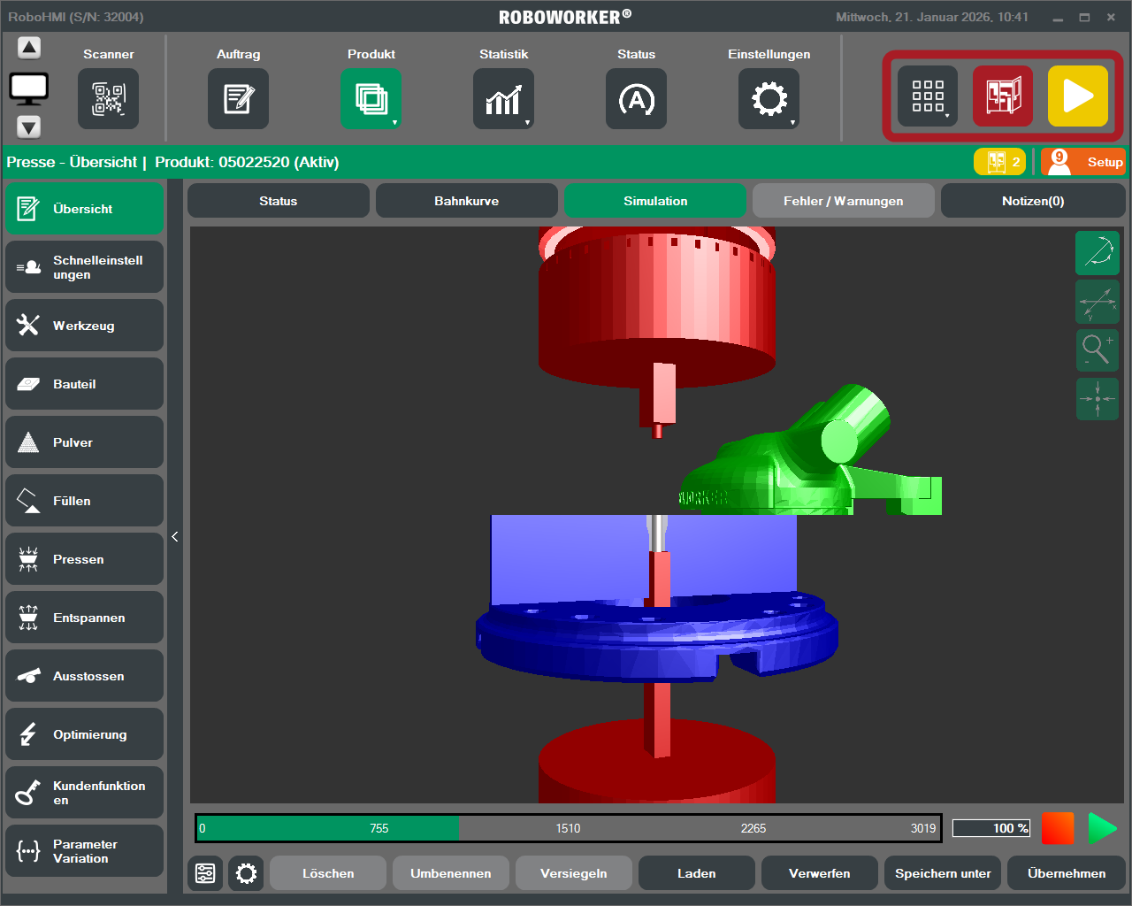Open the Scanner QR code tool

click(x=109, y=98)
